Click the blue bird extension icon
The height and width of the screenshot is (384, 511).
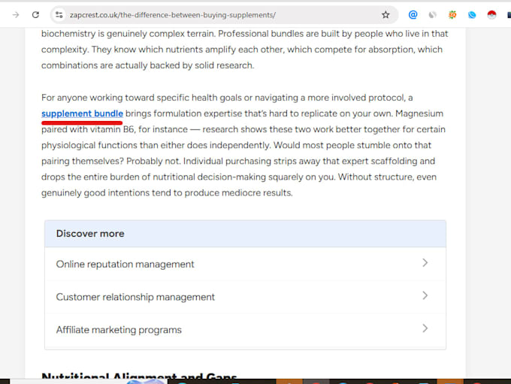[x=472, y=15]
